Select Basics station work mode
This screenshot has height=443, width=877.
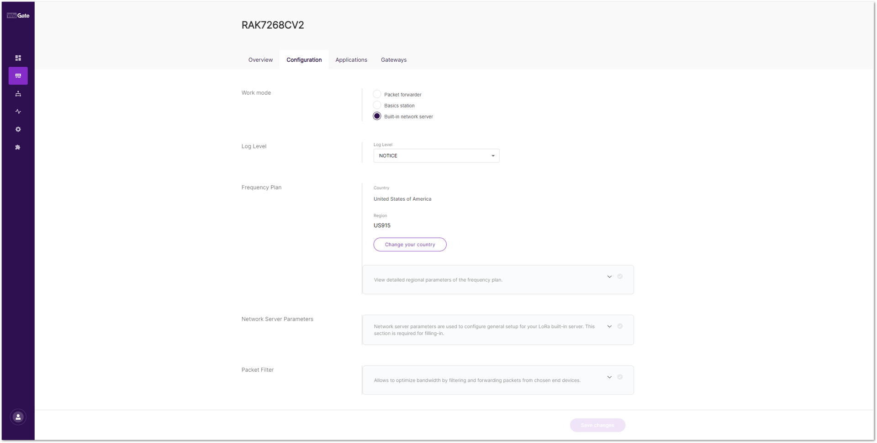click(377, 105)
